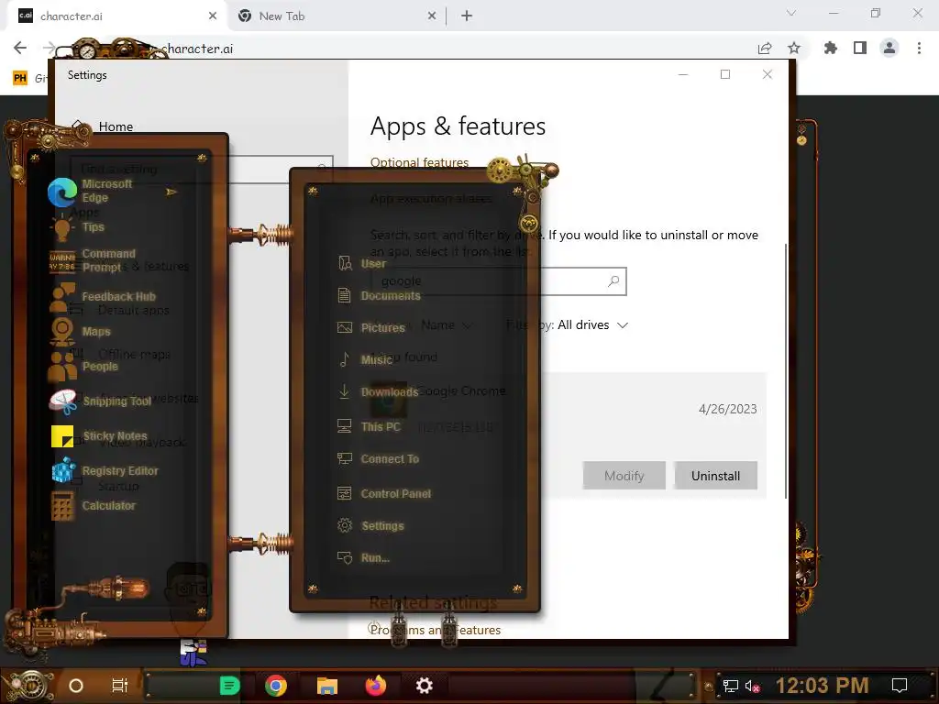The width and height of the screenshot is (939, 704).
Task: Click muted volume icon in tray
Action: coord(752,686)
